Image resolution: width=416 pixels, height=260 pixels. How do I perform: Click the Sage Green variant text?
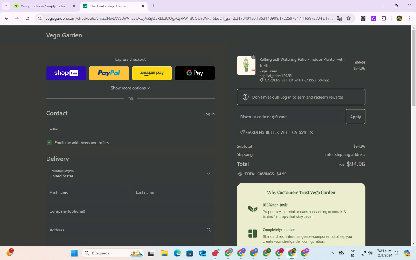coord(268,71)
